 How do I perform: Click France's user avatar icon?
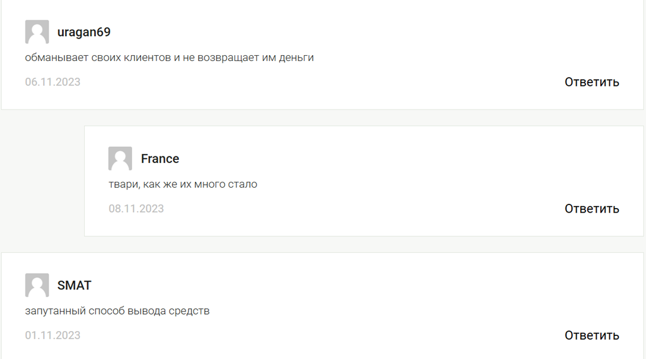[x=120, y=159]
